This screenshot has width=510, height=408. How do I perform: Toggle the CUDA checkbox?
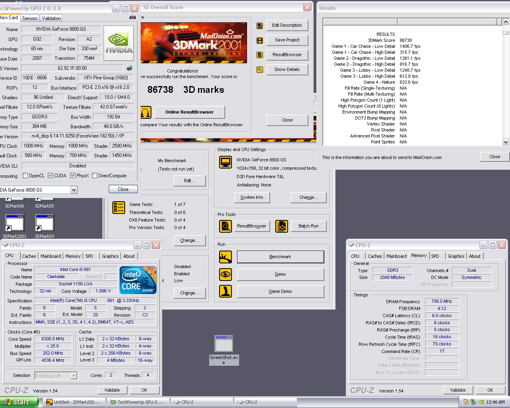coord(51,176)
